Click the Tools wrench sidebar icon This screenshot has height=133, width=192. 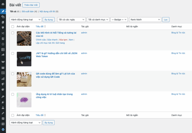[3, 113]
